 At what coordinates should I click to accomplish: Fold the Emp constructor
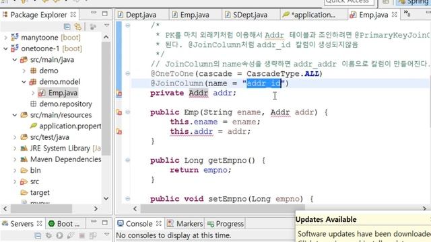pyautogui.click(x=127, y=112)
